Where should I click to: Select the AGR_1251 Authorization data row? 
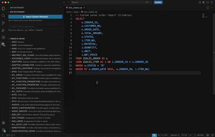(x=35, y=114)
